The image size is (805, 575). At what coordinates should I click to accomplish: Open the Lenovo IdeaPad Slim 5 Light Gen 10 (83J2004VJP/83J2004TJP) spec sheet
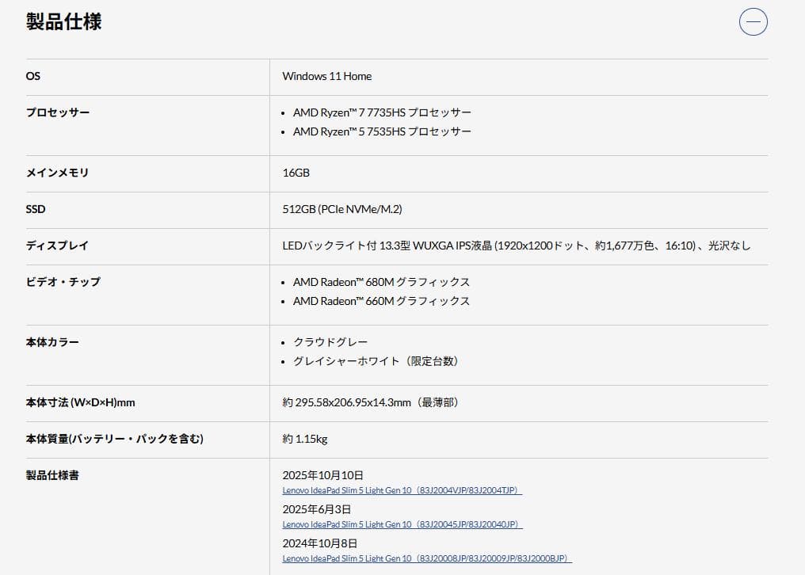click(402, 490)
